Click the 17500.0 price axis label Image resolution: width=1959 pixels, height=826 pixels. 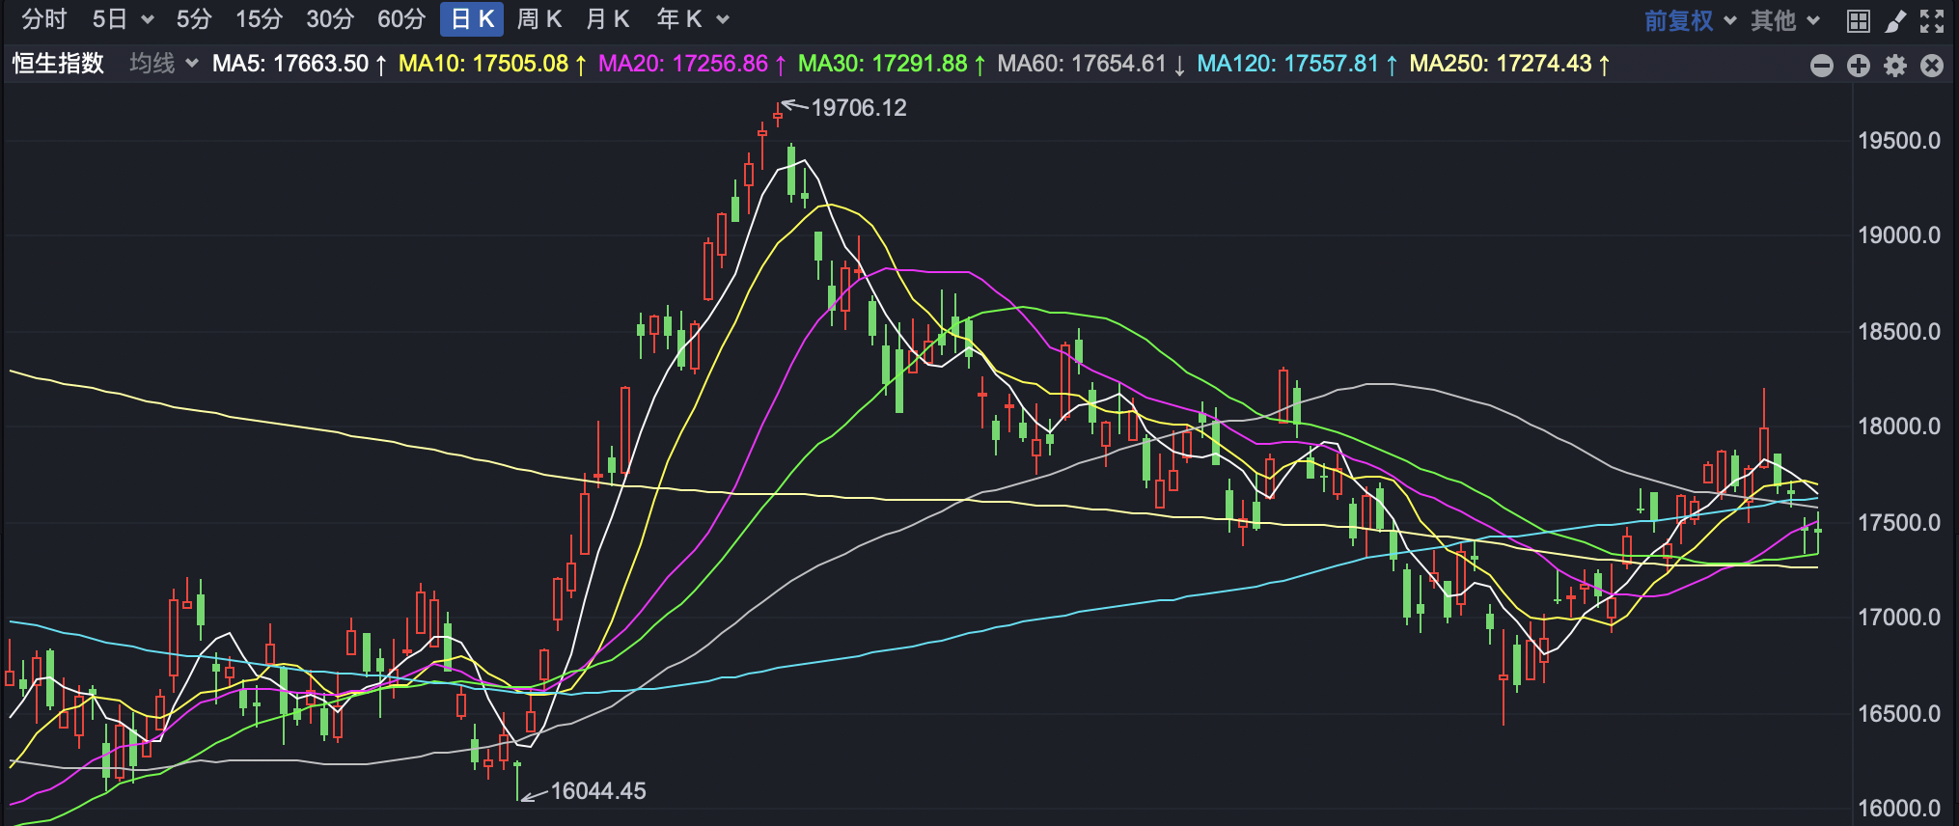[x=1899, y=523]
